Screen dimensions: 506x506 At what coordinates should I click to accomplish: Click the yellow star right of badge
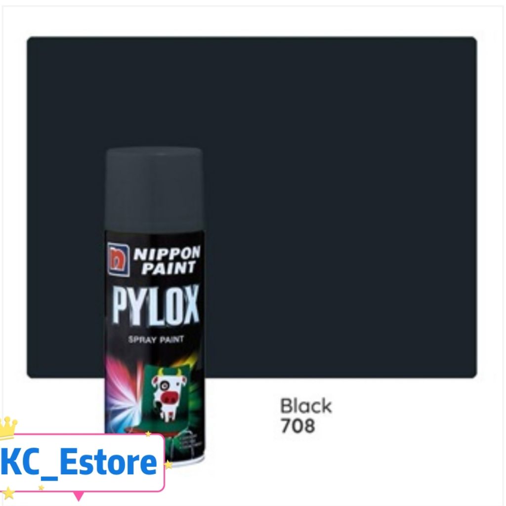(x=168, y=464)
